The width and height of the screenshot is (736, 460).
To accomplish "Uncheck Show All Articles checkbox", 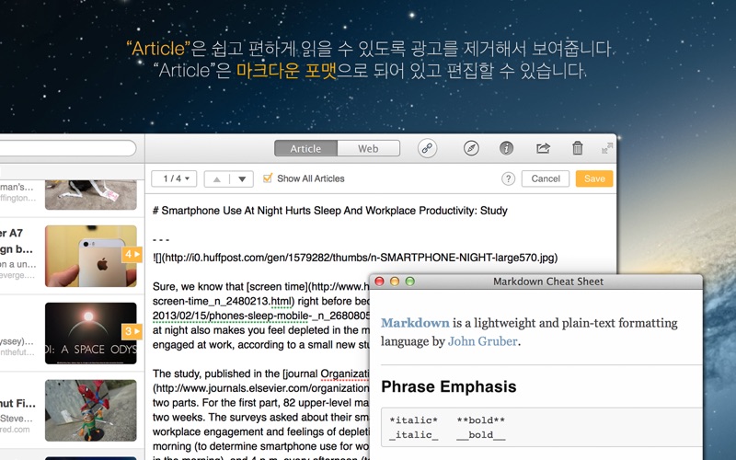I will coord(268,178).
